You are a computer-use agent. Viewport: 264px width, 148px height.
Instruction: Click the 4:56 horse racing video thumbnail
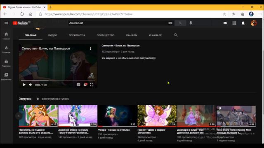coord(236,116)
